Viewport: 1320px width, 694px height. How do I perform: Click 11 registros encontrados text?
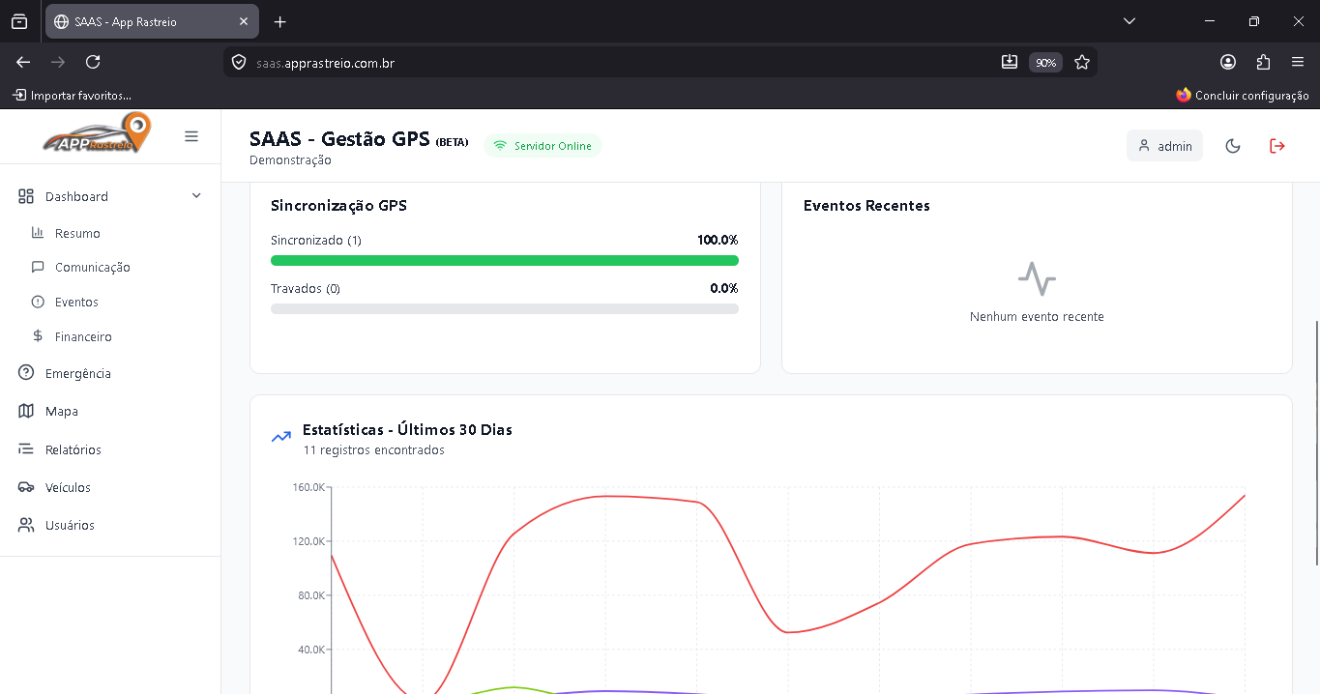pos(373,450)
